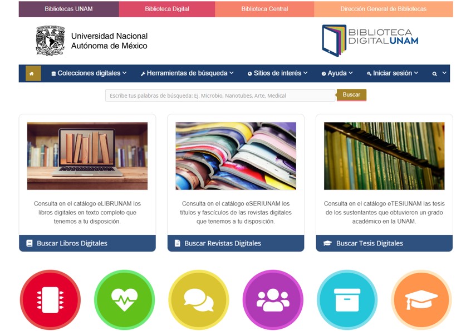
Task: Click the Buscar search button
Action: (x=351, y=95)
